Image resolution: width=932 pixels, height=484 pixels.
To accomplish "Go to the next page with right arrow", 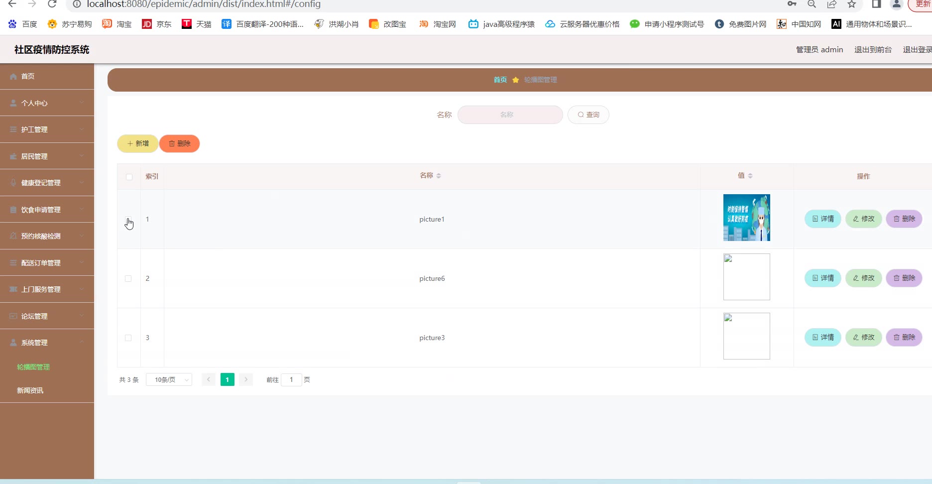I will coord(246,379).
